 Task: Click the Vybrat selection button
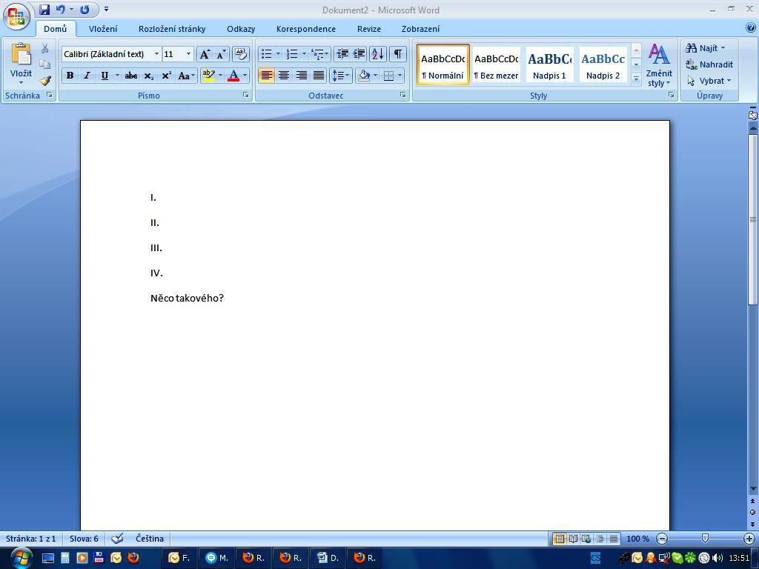coord(709,81)
